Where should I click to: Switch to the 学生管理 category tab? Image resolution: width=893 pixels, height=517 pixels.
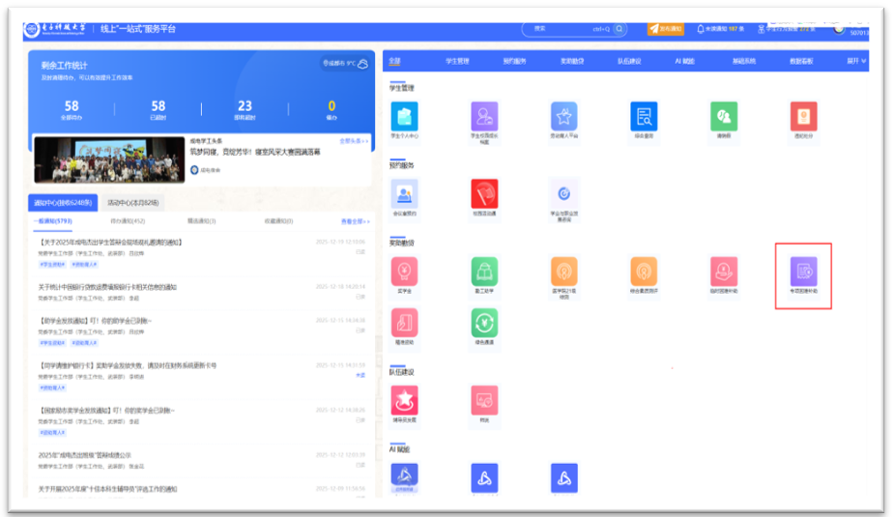click(457, 61)
